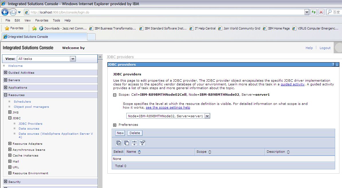Image resolution: width=342 pixels, height=188 pixels.
Task: Collapse the Resources section
Action: pyautogui.click(x=6, y=95)
